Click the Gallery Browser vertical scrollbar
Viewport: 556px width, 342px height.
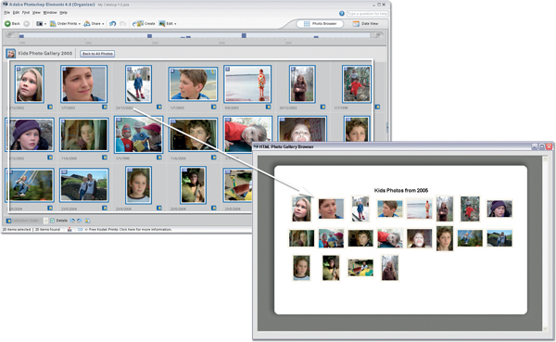click(x=545, y=244)
